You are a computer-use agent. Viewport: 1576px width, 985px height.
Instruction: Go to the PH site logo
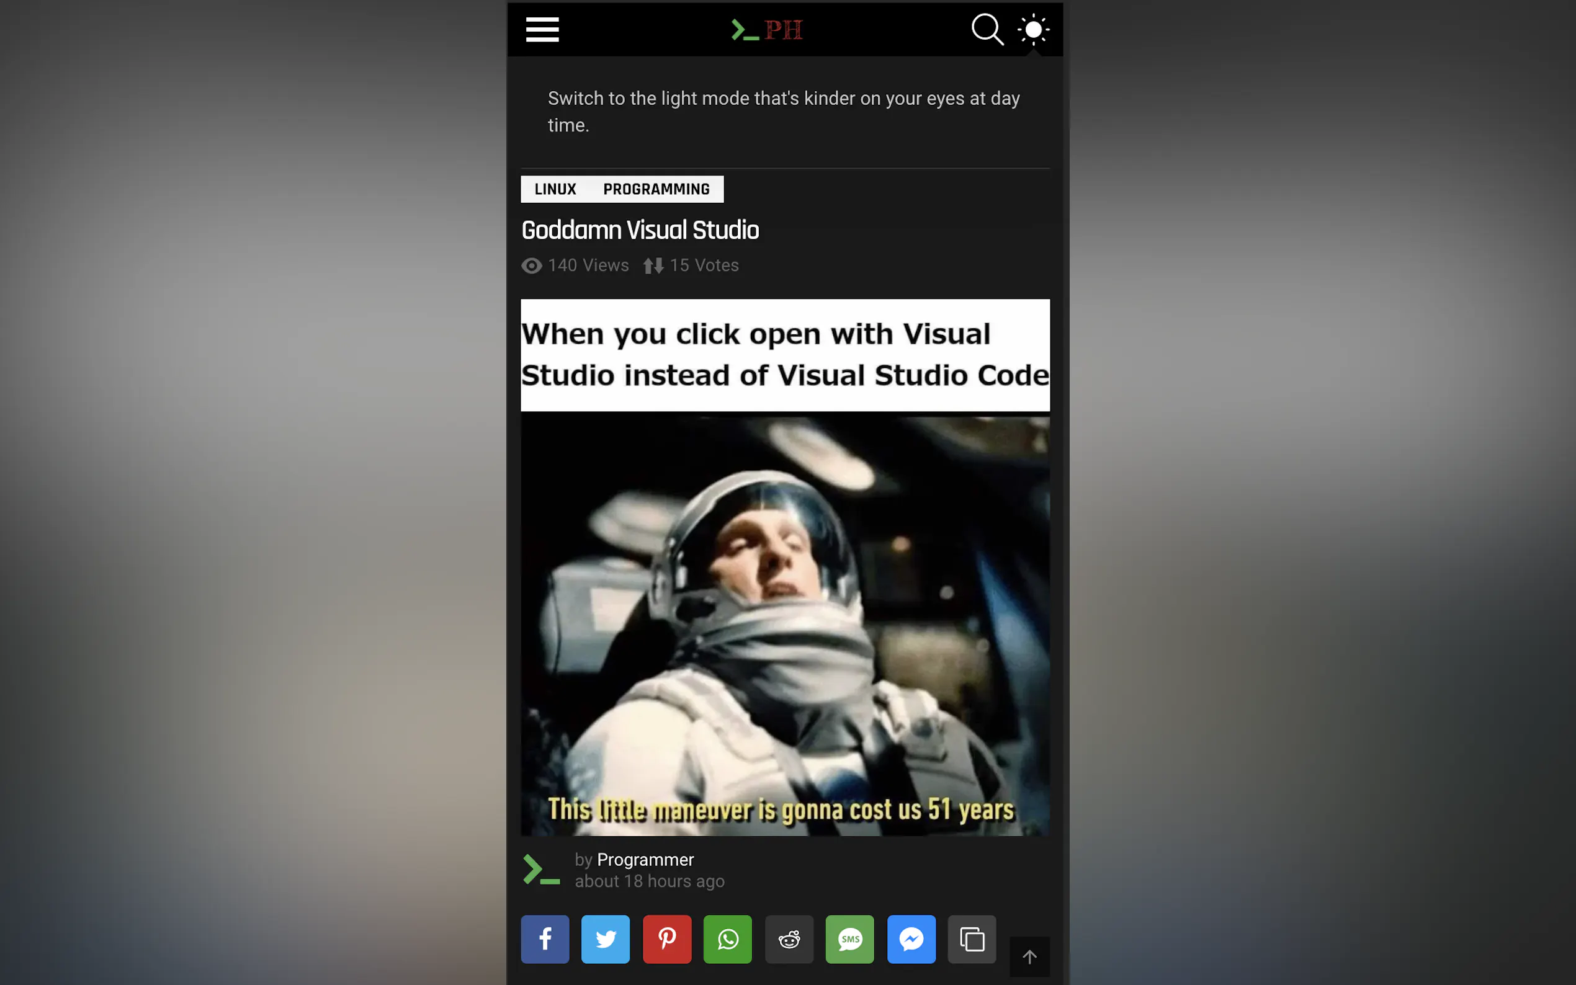[767, 29]
